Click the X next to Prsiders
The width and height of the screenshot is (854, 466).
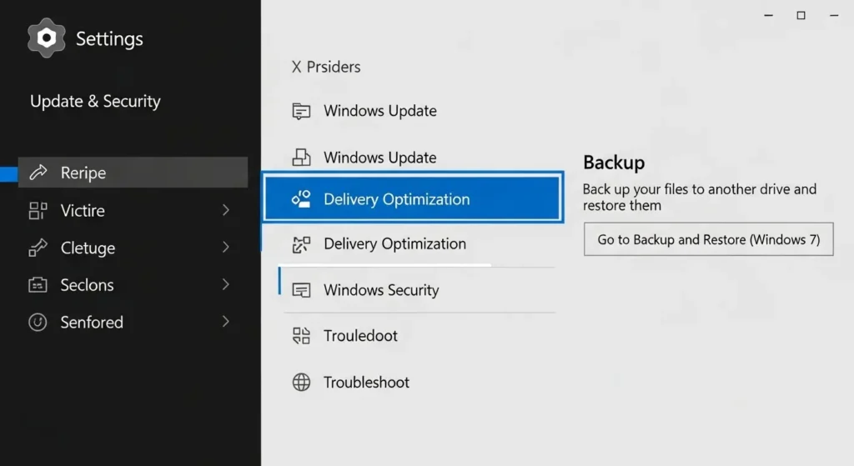pyautogui.click(x=296, y=67)
